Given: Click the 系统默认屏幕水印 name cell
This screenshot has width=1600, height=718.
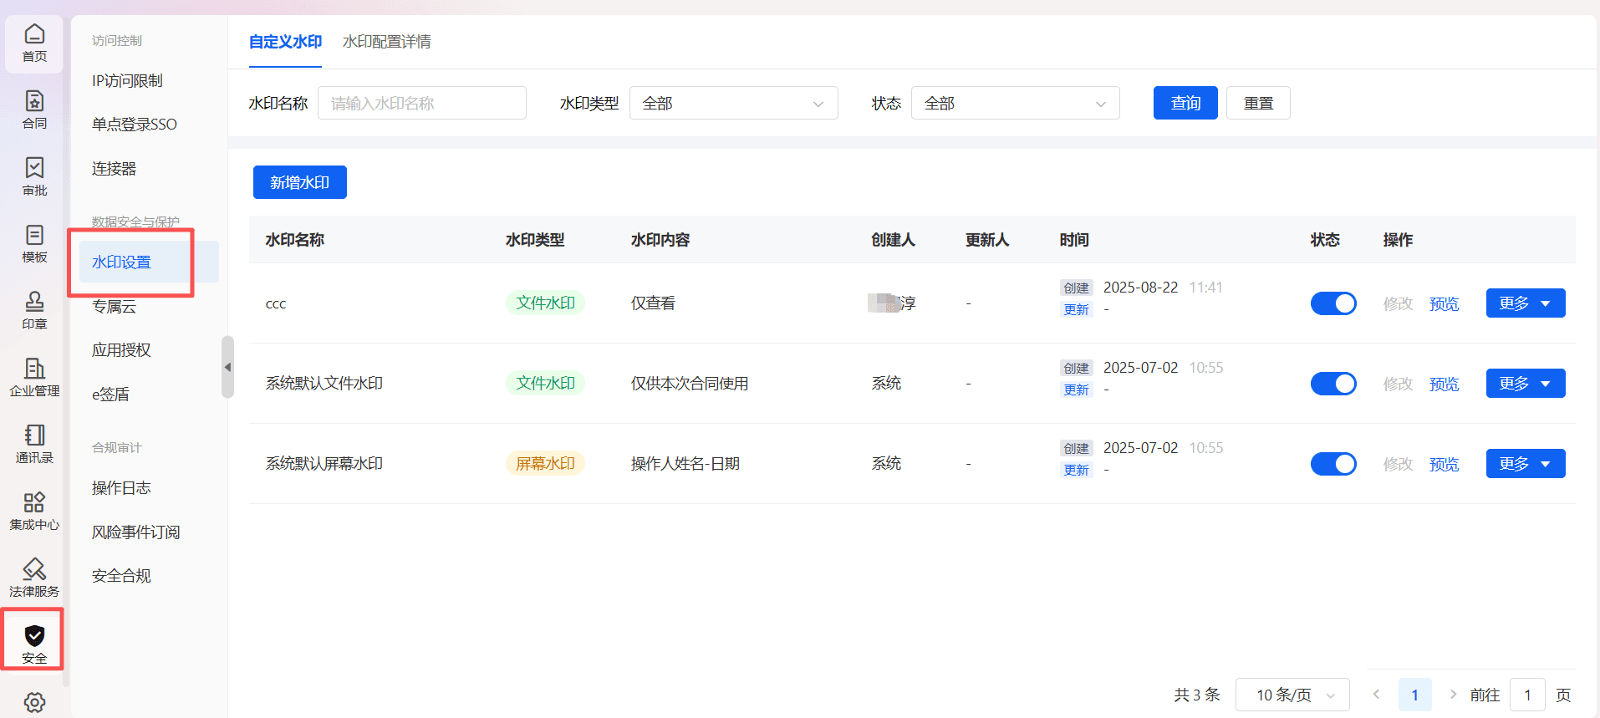Looking at the screenshot, I should click(324, 464).
